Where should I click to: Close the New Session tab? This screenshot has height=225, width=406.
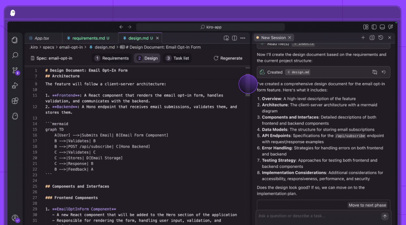(290, 38)
